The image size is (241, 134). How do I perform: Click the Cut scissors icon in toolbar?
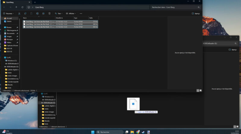coord(19,13)
